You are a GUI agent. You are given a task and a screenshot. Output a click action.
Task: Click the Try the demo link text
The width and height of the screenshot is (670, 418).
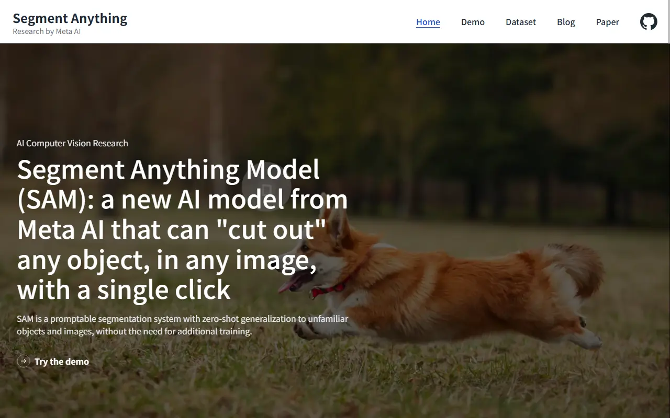[x=62, y=362]
